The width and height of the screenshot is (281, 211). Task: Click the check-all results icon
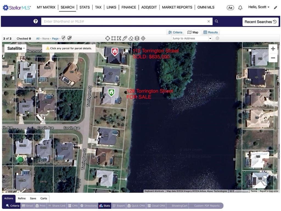63,38
